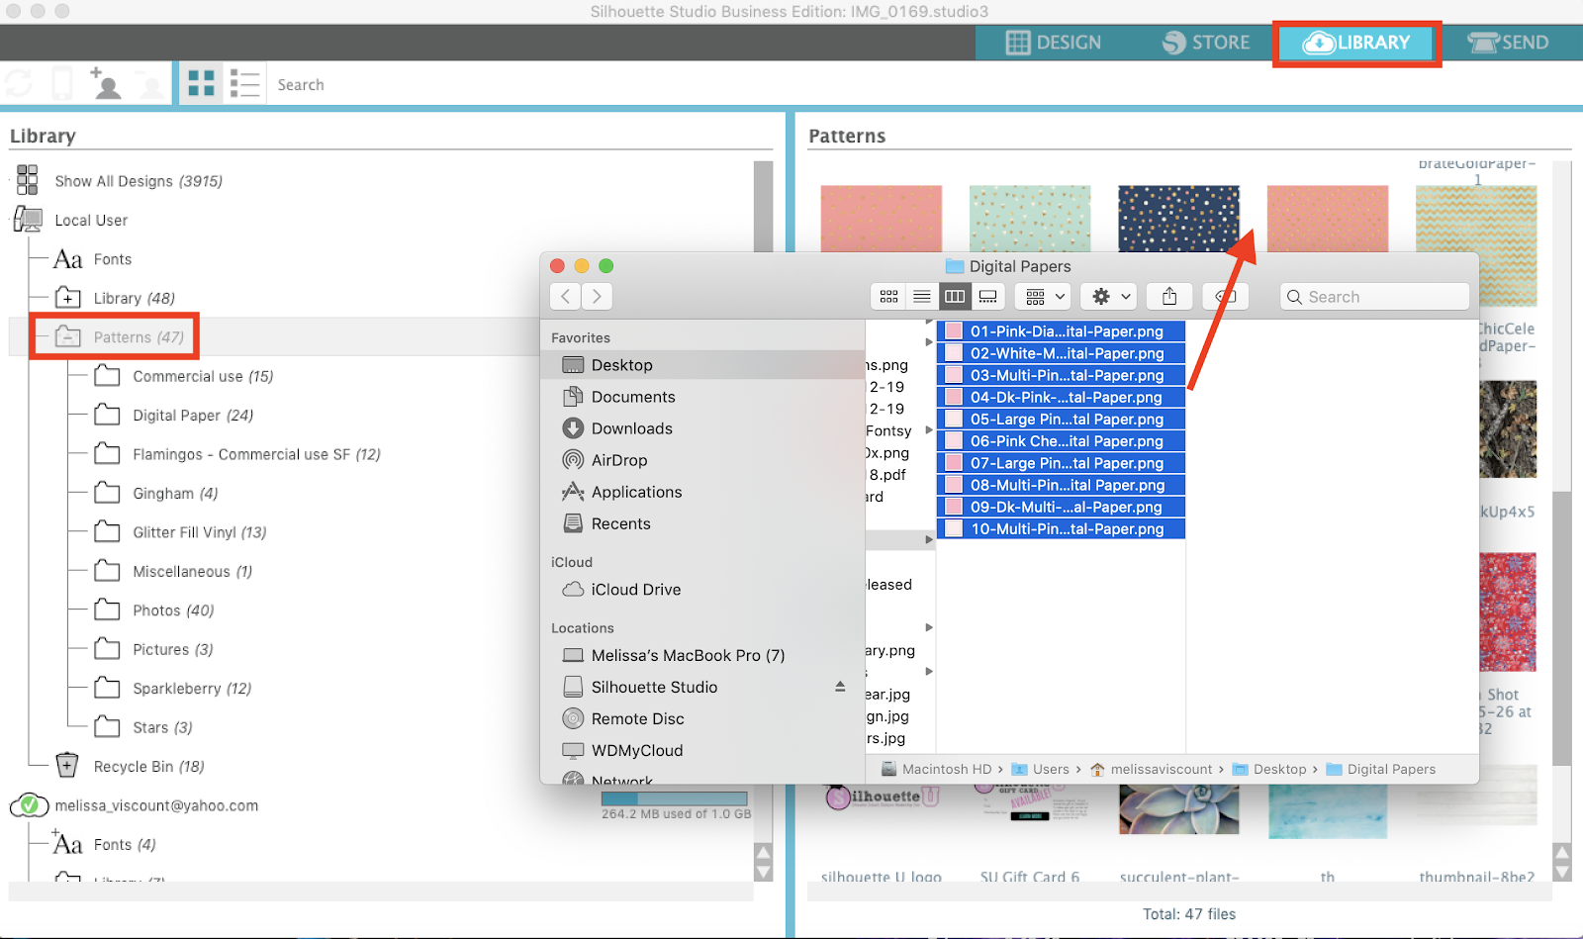Select 05-Large Pin Paper.png file
Image resolution: width=1583 pixels, height=939 pixels.
pyautogui.click(x=1061, y=419)
